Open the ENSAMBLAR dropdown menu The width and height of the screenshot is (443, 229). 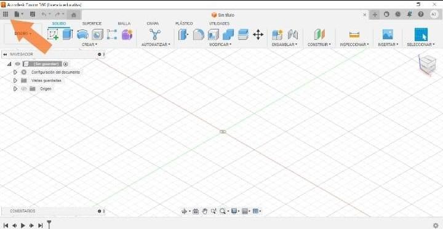[284, 45]
